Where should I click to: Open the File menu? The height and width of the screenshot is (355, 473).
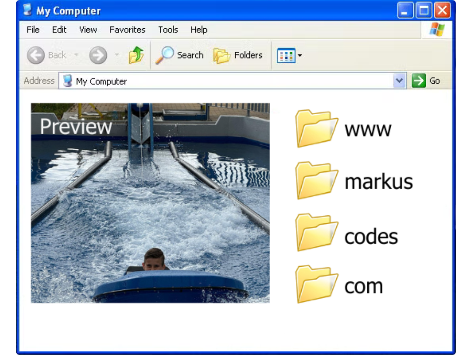33,30
